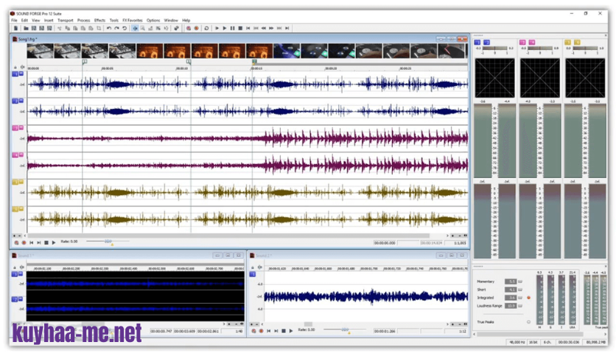Screen dimensions: 616x356
Task: Click Play button in Song1 window transport
Action: (x=54, y=243)
